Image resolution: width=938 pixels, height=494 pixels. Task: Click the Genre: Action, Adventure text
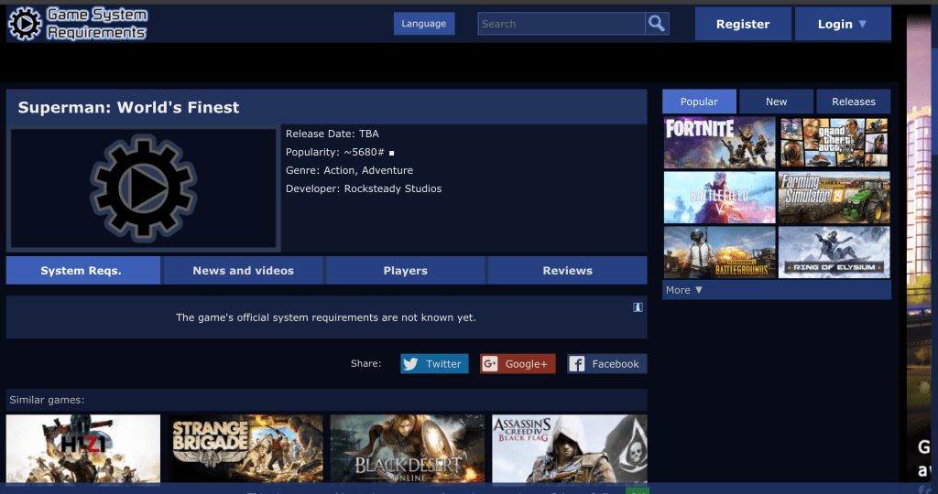(349, 170)
